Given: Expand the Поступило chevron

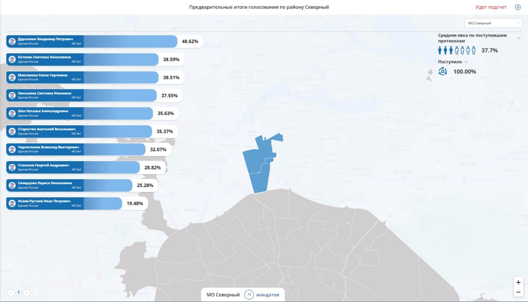Looking at the screenshot, I should pos(466,62).
